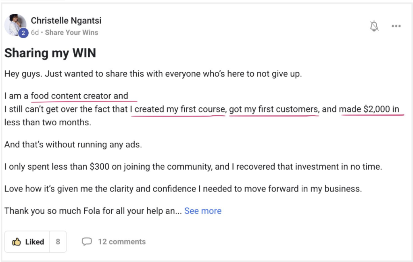View the 8 likes count
This screenshot has width=413, height=262.
pos(58,242)
